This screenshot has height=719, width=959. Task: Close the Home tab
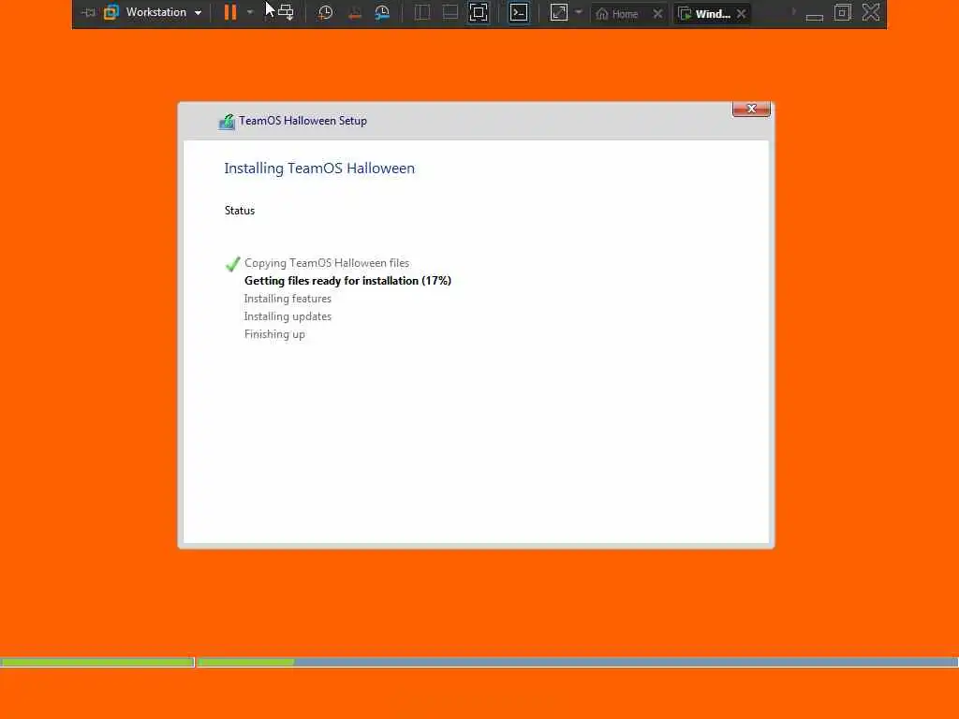tap(657, 13)
